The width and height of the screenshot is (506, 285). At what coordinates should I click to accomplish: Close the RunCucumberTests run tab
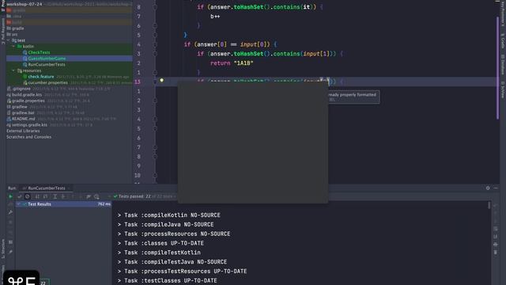pos(69,188)
